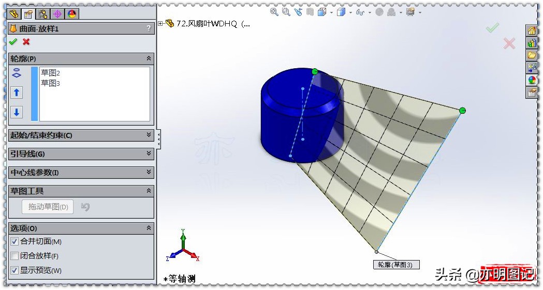This screenshot has width=543, height=290.
Task: Expand the 中心线参数(I) section
Action: pos(149,172)
